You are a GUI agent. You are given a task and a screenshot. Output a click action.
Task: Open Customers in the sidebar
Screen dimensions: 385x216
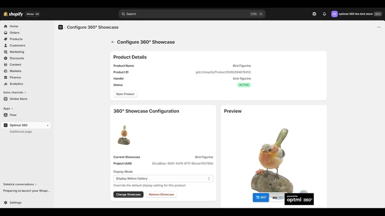point(17,45)
